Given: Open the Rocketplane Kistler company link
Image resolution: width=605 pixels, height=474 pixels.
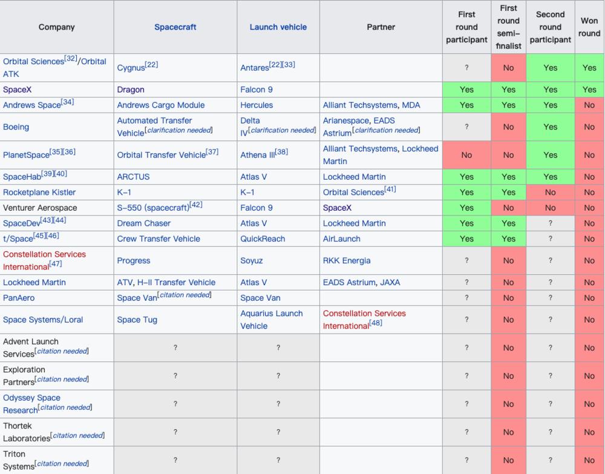Looking at the screenshot, I should (x=39, y=193).
